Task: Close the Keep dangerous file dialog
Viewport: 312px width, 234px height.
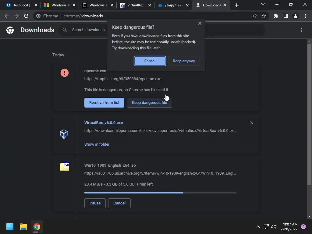Action: pyautogui.click(x=200, y=23)
